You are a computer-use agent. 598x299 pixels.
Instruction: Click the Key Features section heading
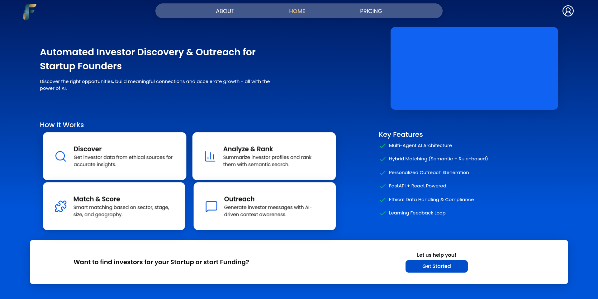tap(400, 135)
